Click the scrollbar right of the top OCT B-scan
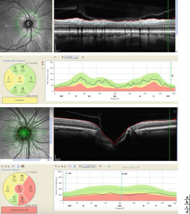190x214 pixels. [177, 26]
